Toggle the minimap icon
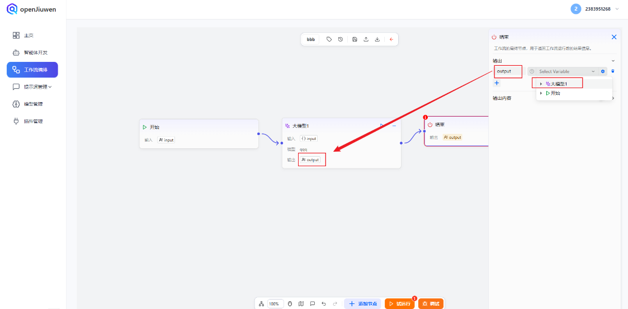This screenshot has width=628, height=309. [301, 304]
